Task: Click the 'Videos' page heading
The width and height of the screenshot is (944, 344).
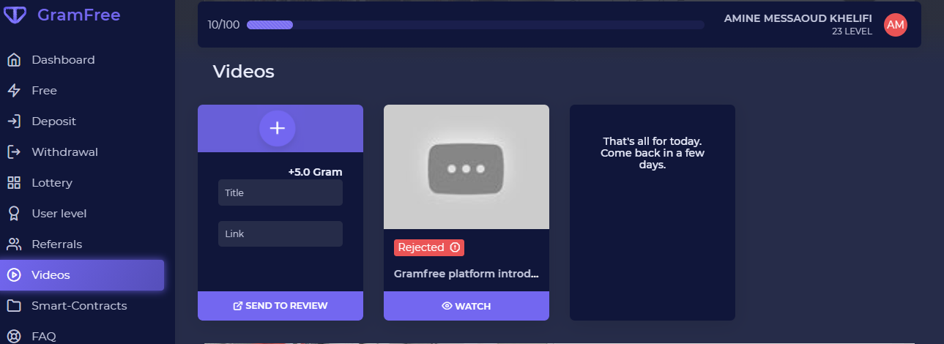Action: 243,71
